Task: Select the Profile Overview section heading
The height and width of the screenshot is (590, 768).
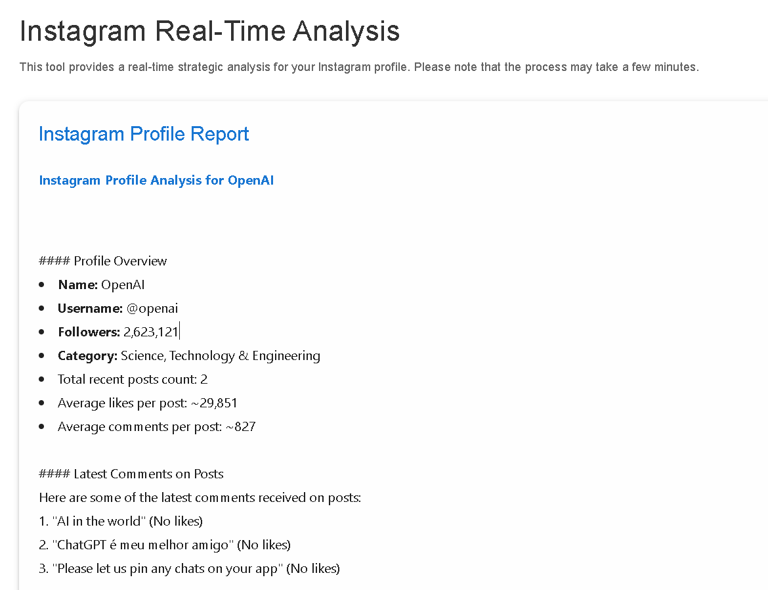Action: [x=103, y=261]
